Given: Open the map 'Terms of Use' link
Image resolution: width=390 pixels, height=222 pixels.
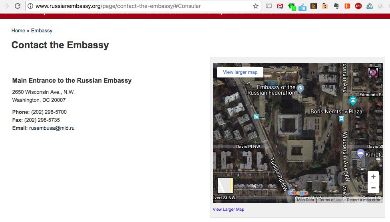Looking at the screenshot, I should [x=330, y=200].
